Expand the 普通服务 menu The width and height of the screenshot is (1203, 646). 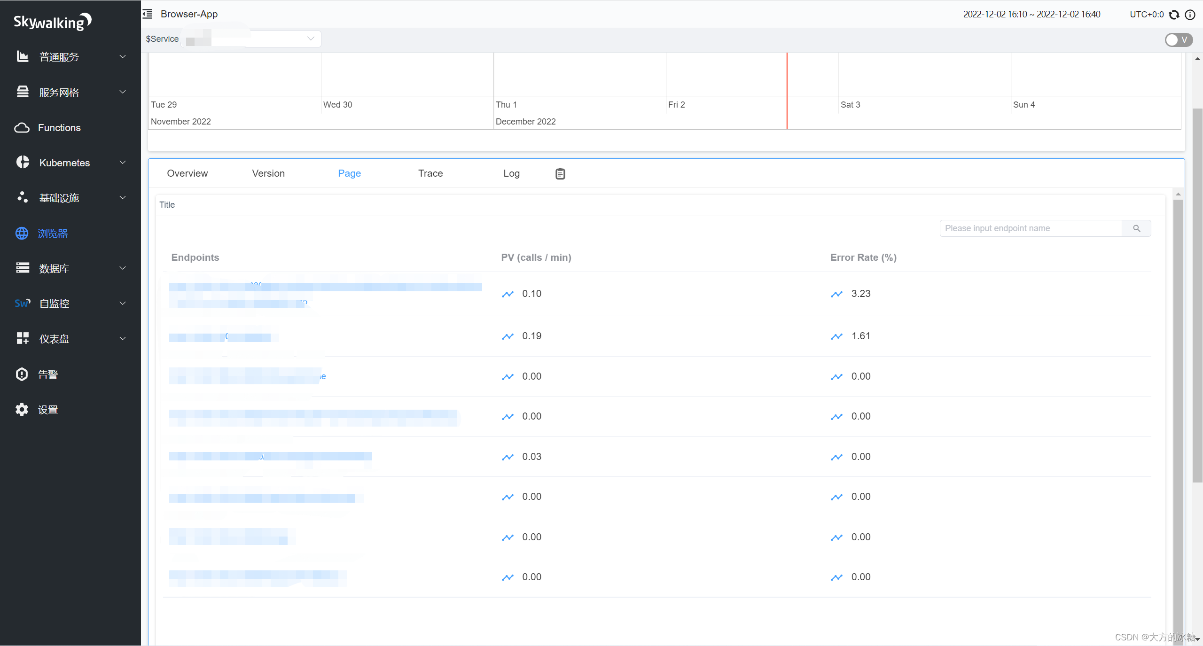[59, 57]
